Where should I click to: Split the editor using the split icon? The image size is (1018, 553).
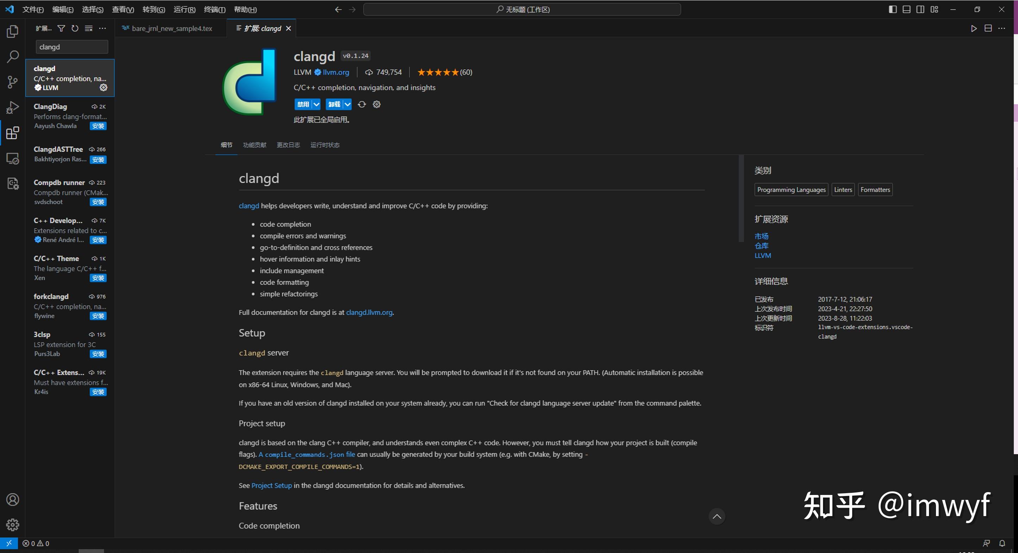tap(988, 28)
